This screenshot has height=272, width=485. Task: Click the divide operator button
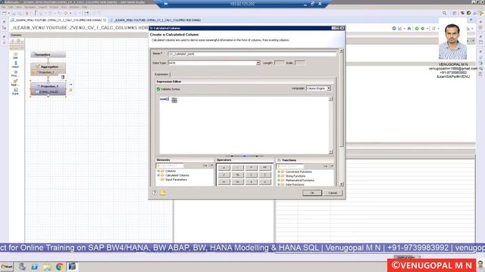224,175
